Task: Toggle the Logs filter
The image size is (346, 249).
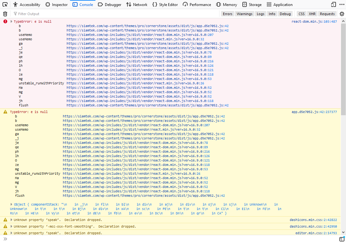Action: [x=260, y=14]
